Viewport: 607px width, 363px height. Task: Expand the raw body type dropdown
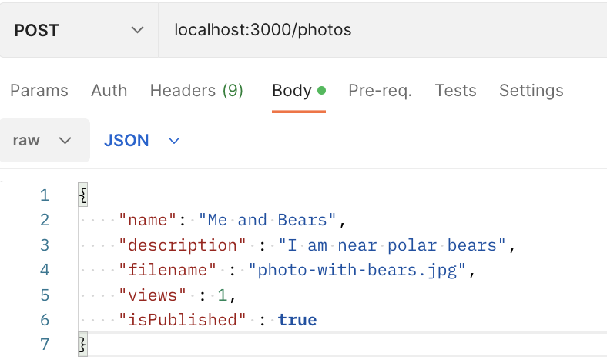coord(45,140)
